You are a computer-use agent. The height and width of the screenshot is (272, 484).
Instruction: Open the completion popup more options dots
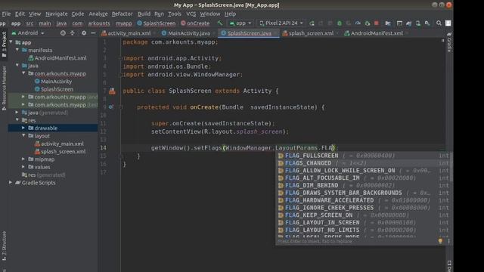click(x=448, y=241)
